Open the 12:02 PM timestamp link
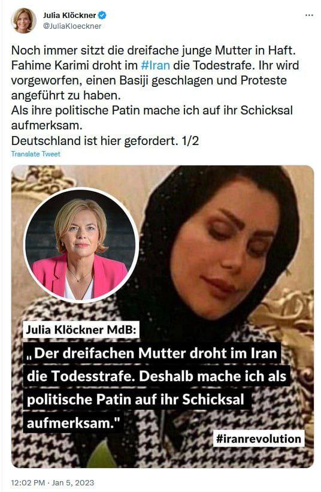 (x=28, y=482)
